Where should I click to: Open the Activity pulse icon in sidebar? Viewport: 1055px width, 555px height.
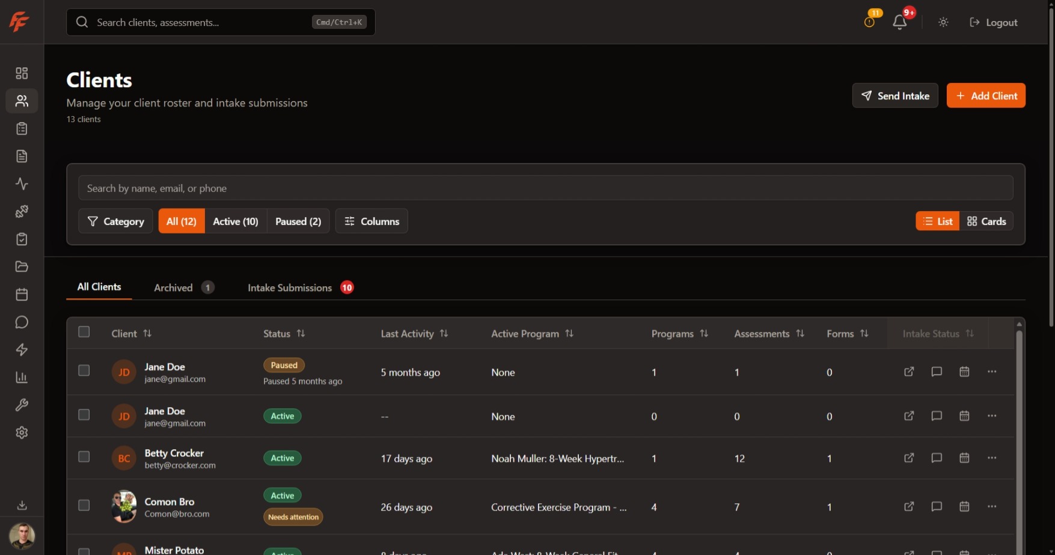point(22,184)
